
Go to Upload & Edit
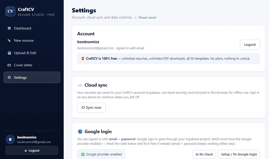(x=32, y=53)
